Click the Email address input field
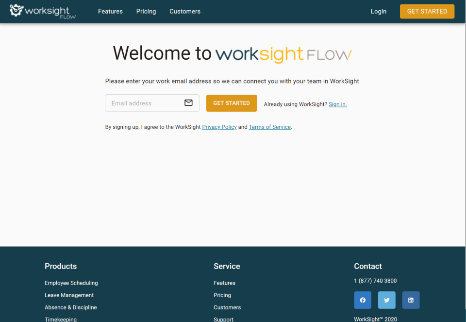466x322 pixels. coord(146,103)
